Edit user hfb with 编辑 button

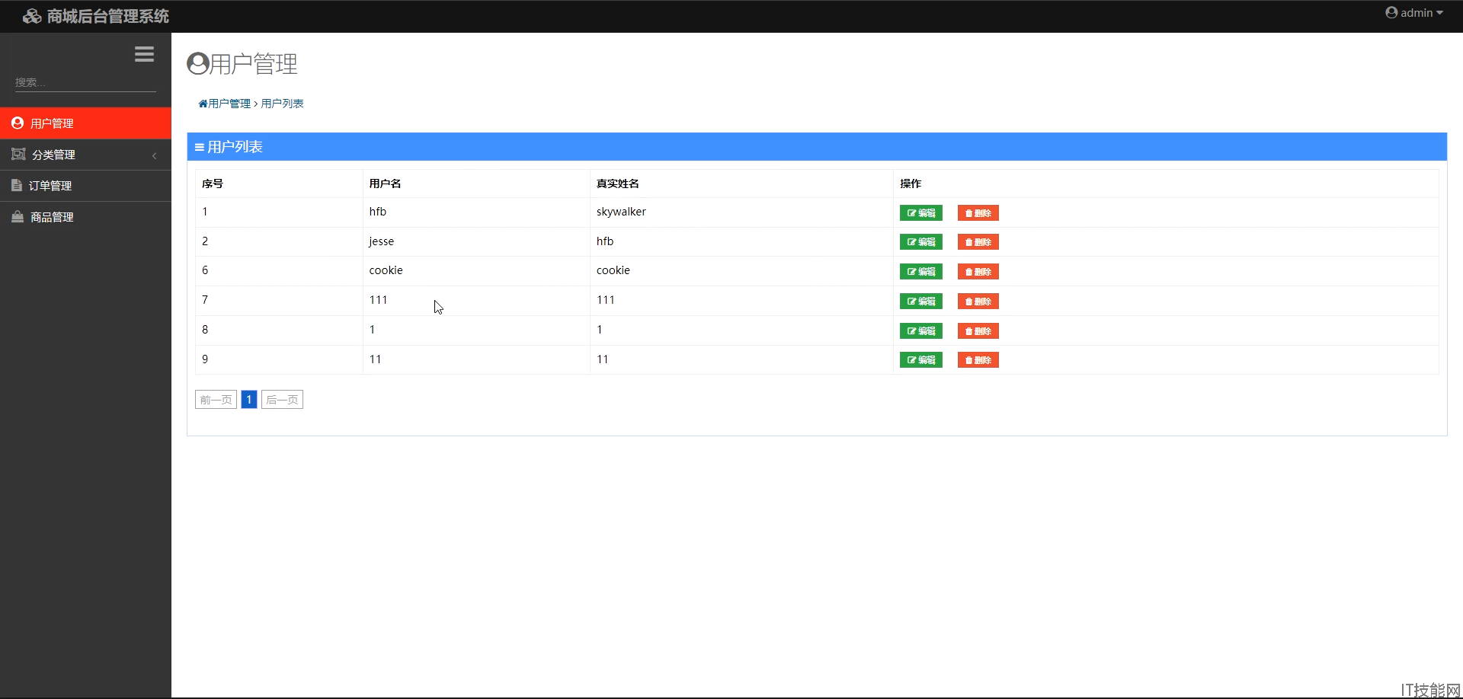[920, 213]
